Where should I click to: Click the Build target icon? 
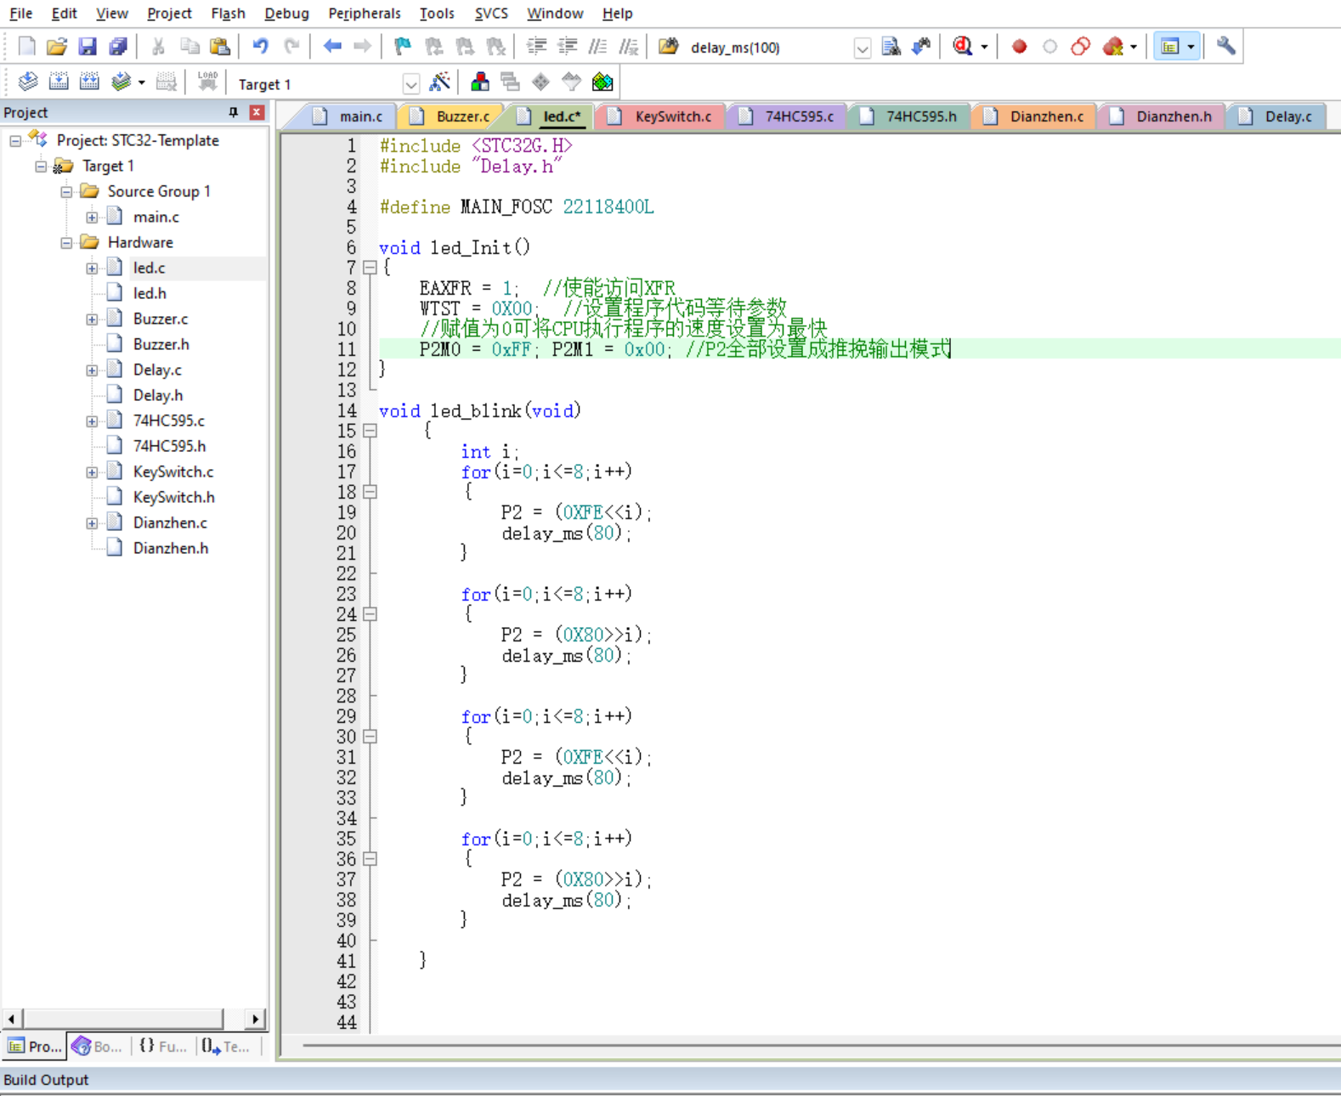[59, 82]
